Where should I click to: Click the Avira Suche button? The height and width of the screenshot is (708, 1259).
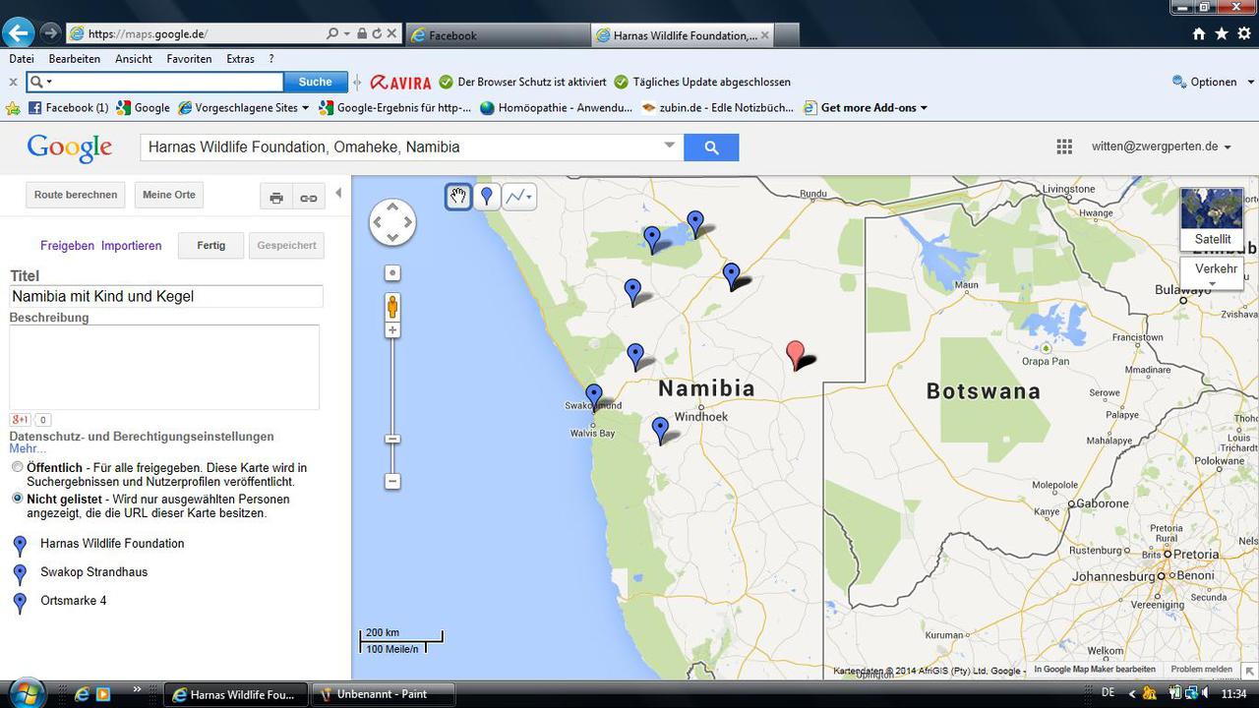[x=315, y=83]
